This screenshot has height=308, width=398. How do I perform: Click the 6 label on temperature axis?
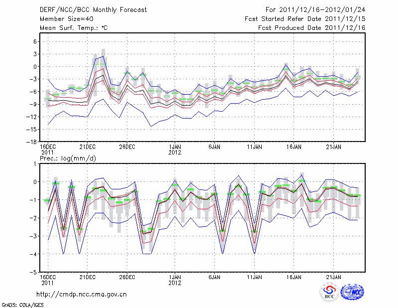tap(34, 42)
